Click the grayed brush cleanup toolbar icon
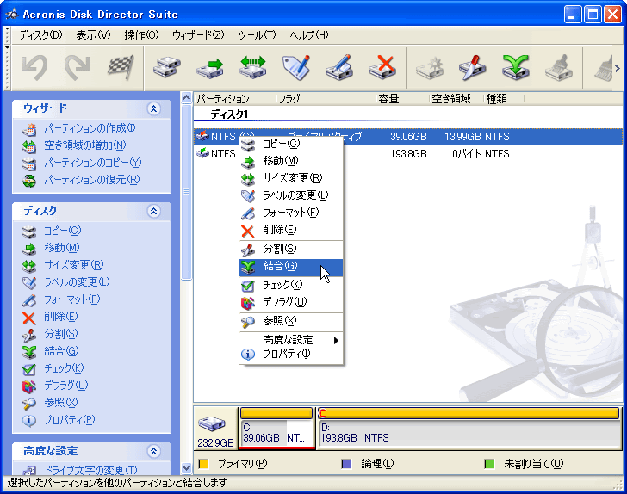The height and width of the screenshot is (494, 627). [x=559, y=67]
